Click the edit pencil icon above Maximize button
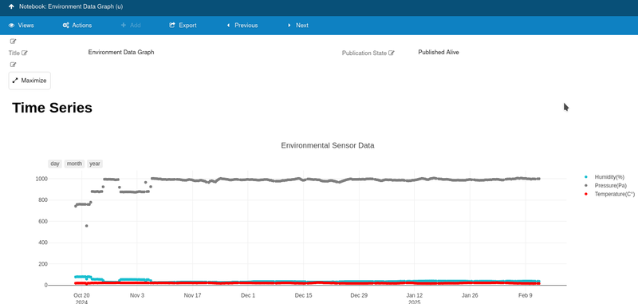Image resolution: width=638 pixels, height=304 pixels. 13,65
